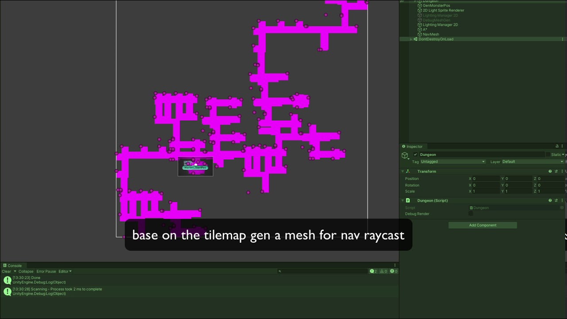The width and height of the screenshot is (567, 319).
Task: Select the DontDestroyOnLoad scene row
Action: [483, 39]
